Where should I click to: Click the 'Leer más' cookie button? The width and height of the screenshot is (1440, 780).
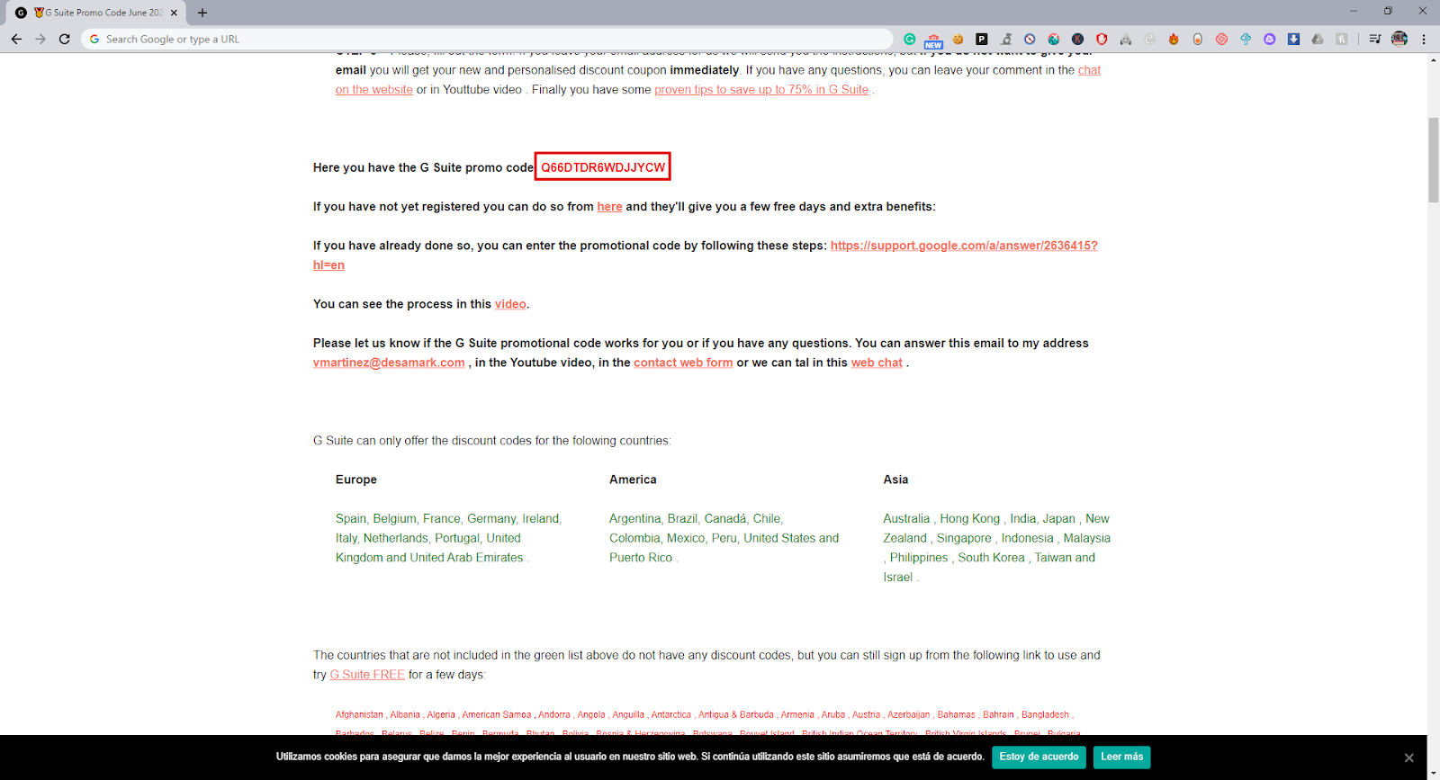[1121, 757]
